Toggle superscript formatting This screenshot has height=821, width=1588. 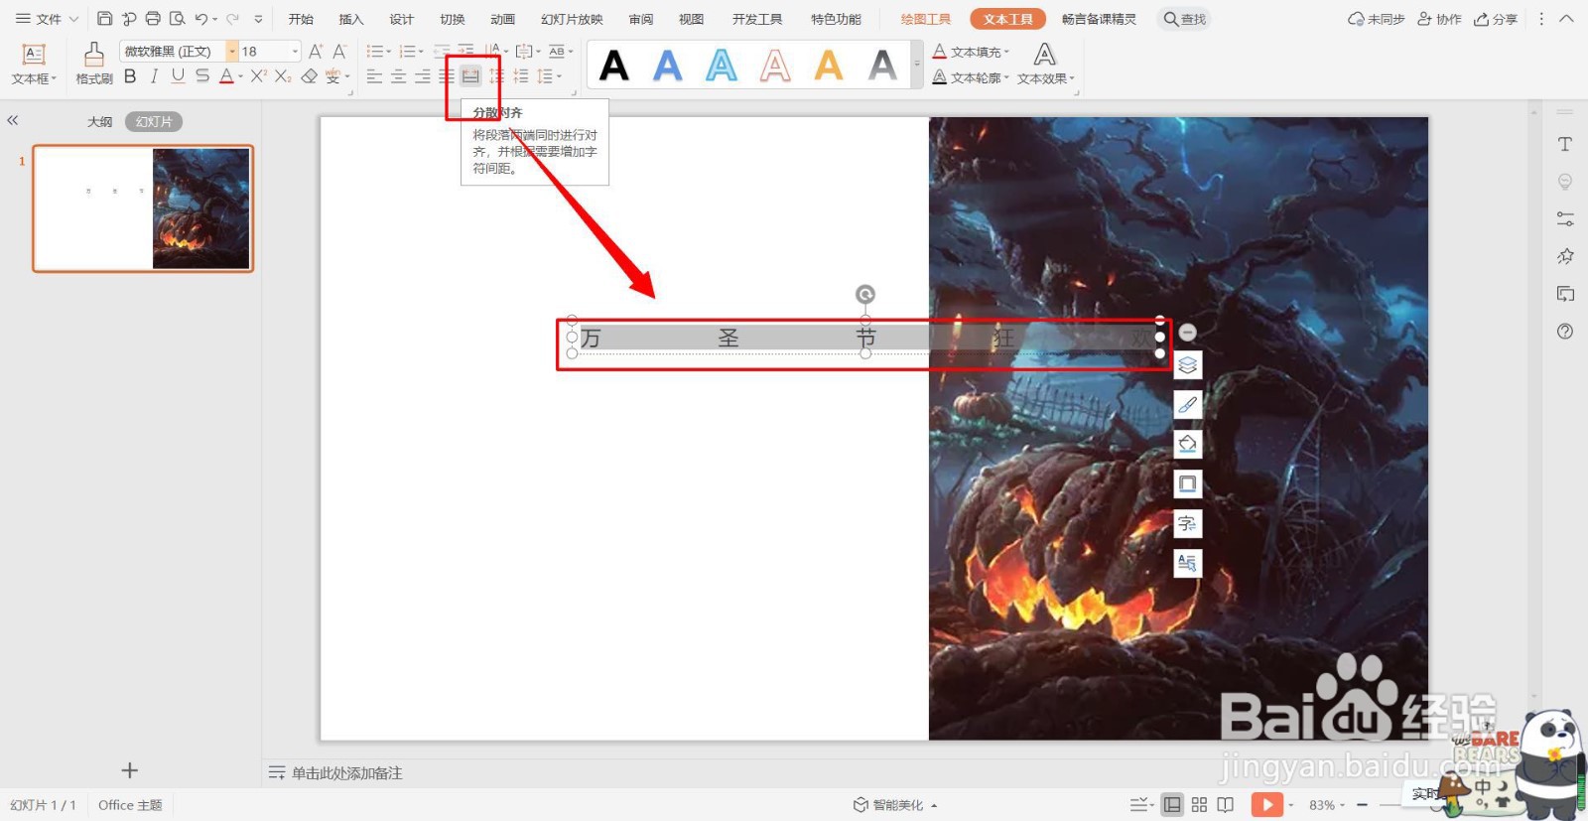pos(258,76)
